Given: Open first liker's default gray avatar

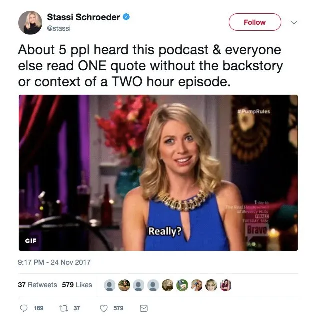Looking at the screenshot, I should coord(109,285).
